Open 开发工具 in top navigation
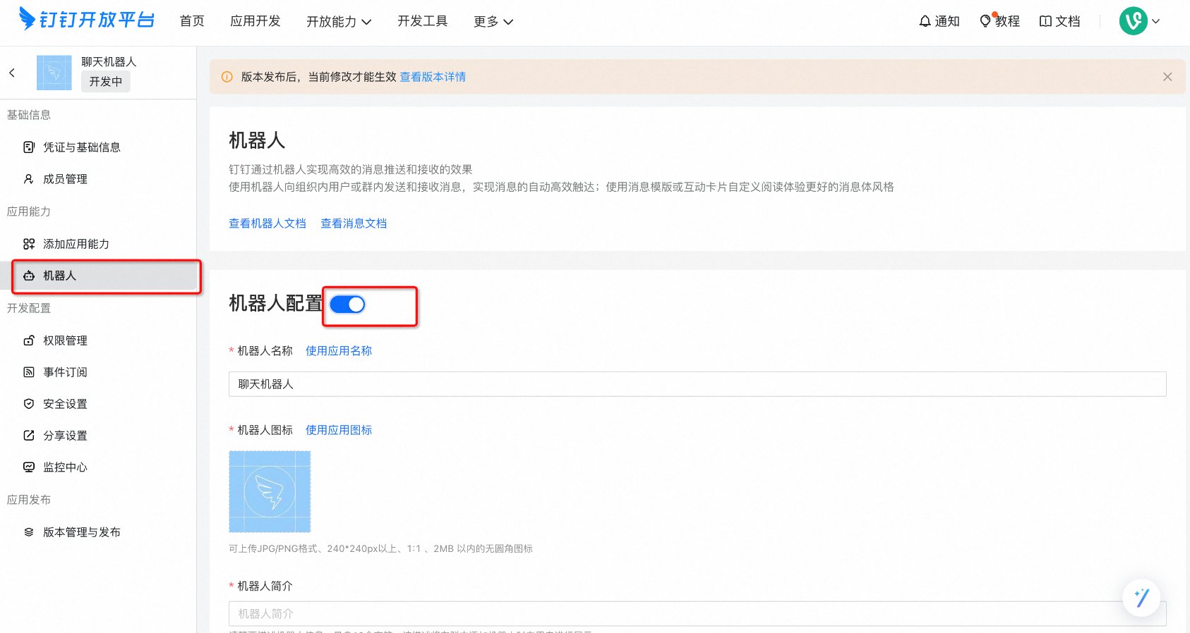Screen dimensions: 1190x633 coord(423,21)
